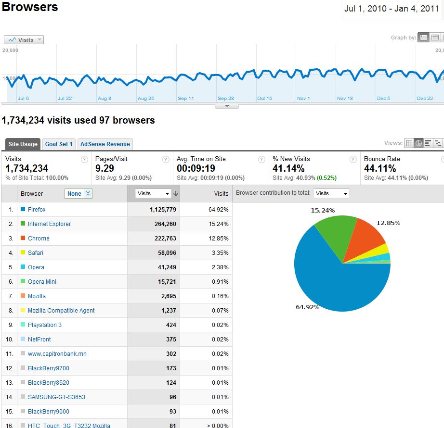This screenshot has height=428, width=444.
Task: Switch to the bar performance view
Action: (x=428, y=143)
